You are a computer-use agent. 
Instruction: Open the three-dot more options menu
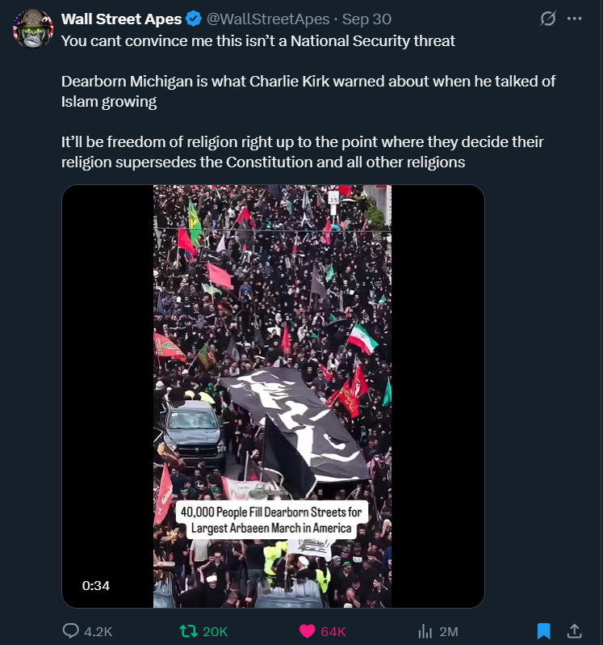(x=574, y=19)
